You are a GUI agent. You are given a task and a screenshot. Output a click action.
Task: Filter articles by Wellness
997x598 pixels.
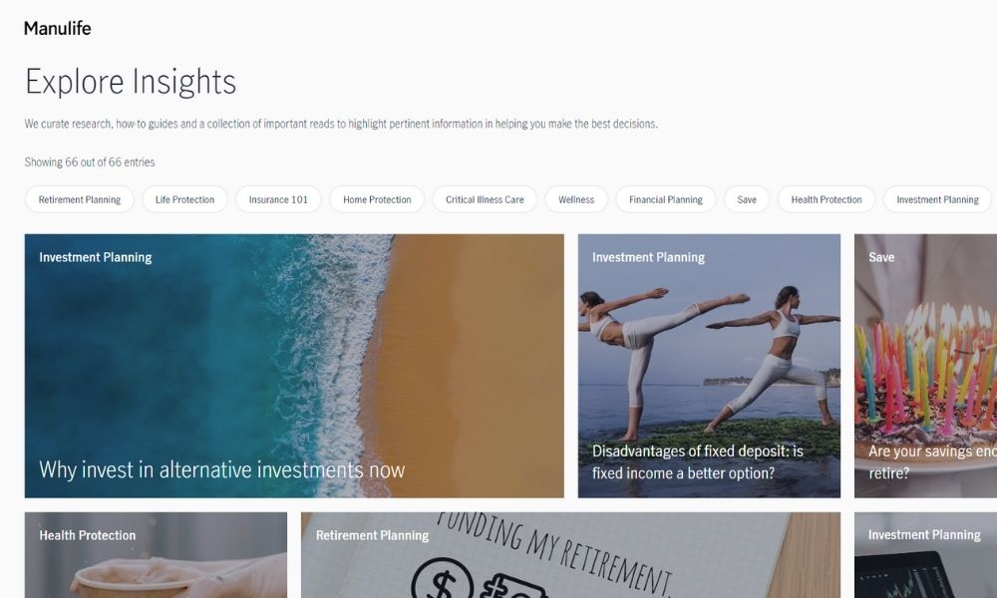click(576, 199)
